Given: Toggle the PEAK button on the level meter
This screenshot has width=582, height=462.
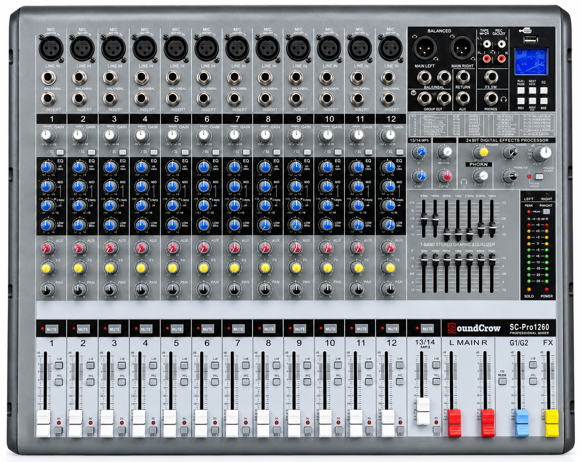Looking at the screenshot, I should (546, 212).
